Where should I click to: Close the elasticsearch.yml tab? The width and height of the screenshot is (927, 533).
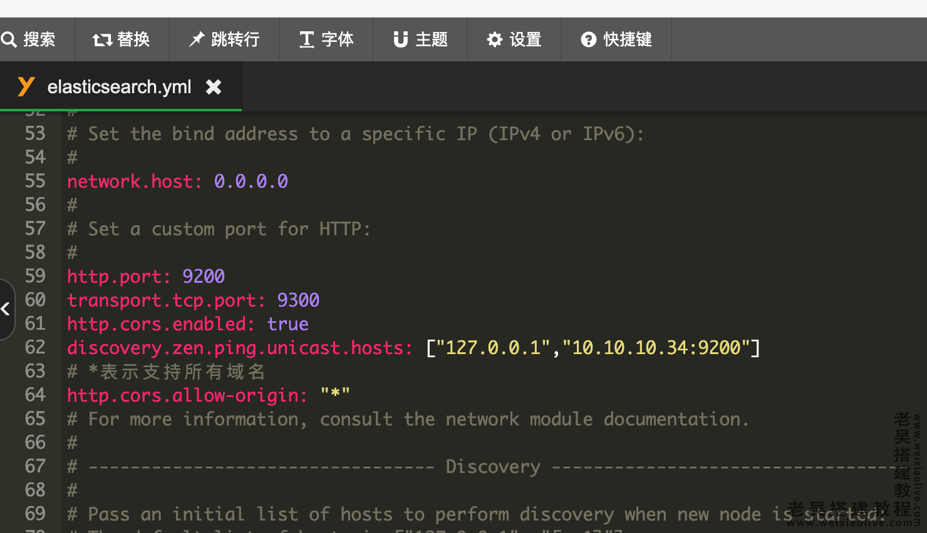(x=214, y=87)
